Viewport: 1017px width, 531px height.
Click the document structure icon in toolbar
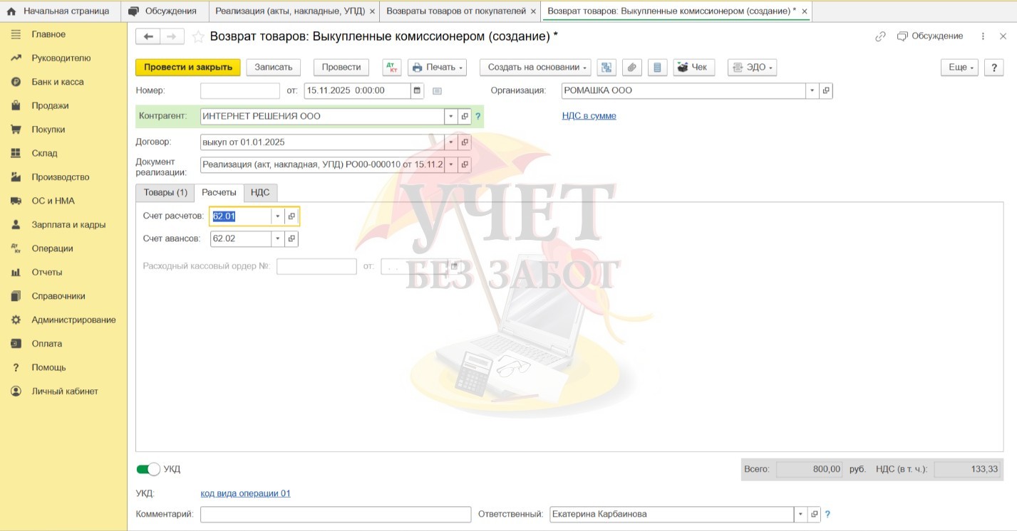pyautogui.click(x=606, y=68)
